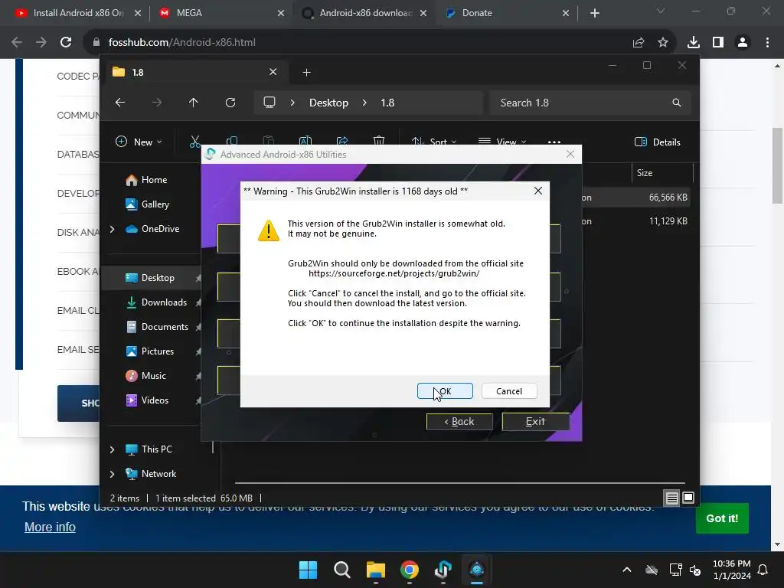Expand the OneDrive node in sidebar
This screenshot has width=784, height=588.
(x=112, y=229)
